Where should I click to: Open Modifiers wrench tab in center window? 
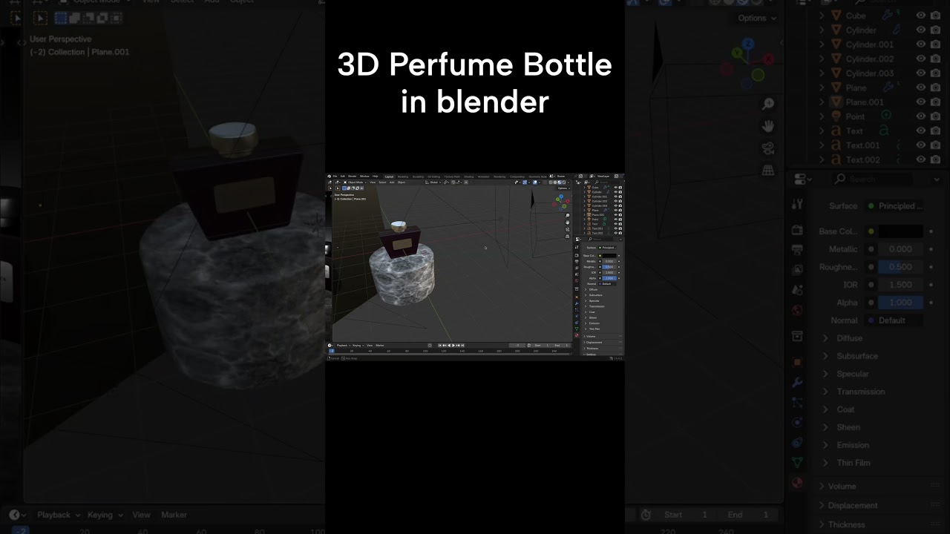[x=577, y=304]
